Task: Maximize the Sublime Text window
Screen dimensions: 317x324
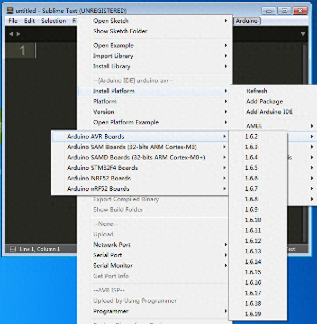Action: click(284, 10)
